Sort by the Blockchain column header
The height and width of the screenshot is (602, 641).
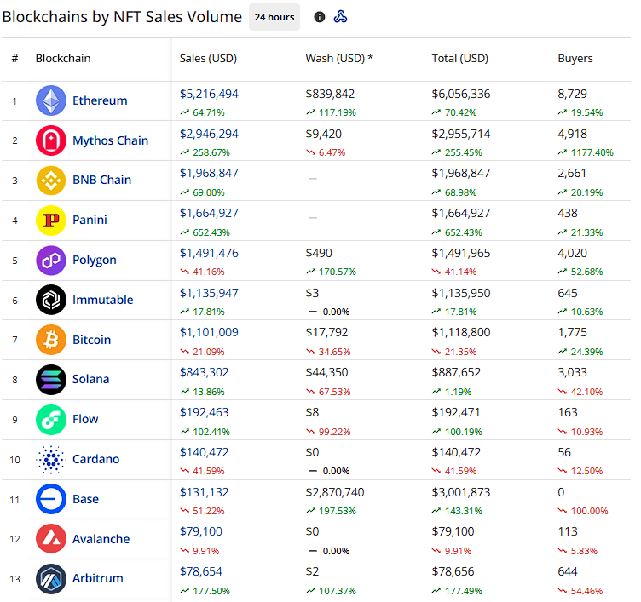(x=63, y=59)
